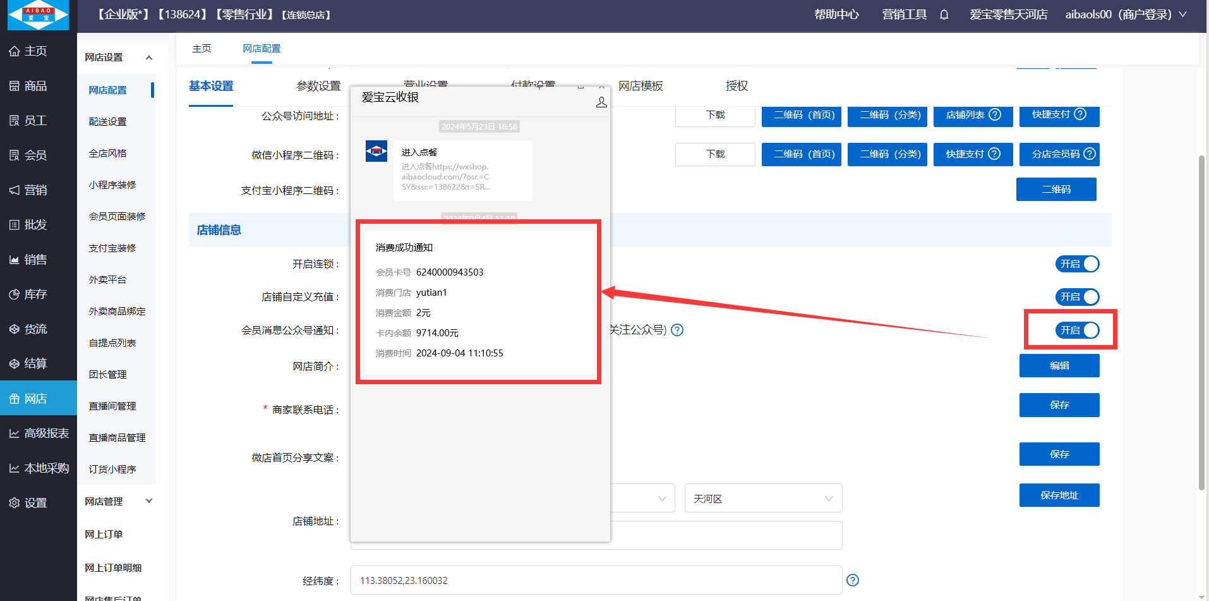This screenshot has width=1209, height=601.
Task: Toggle the 店铺自定义充值 switch
Action: click(x=1077, y=297)
